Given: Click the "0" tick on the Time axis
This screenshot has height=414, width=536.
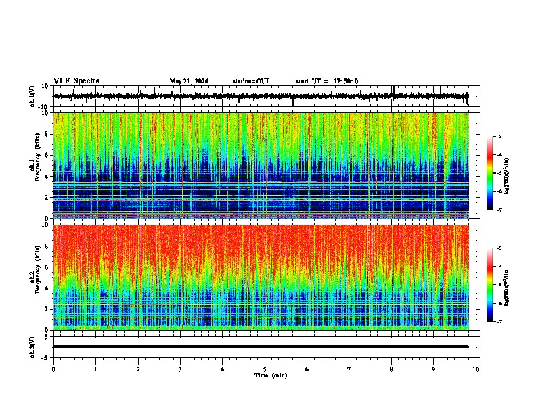Looking at the screenshot, I should (53, 369).
